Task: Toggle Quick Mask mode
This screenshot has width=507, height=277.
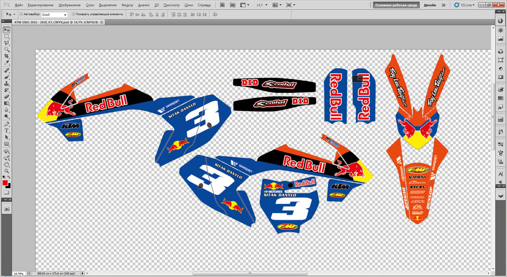Action: [7, 193]
